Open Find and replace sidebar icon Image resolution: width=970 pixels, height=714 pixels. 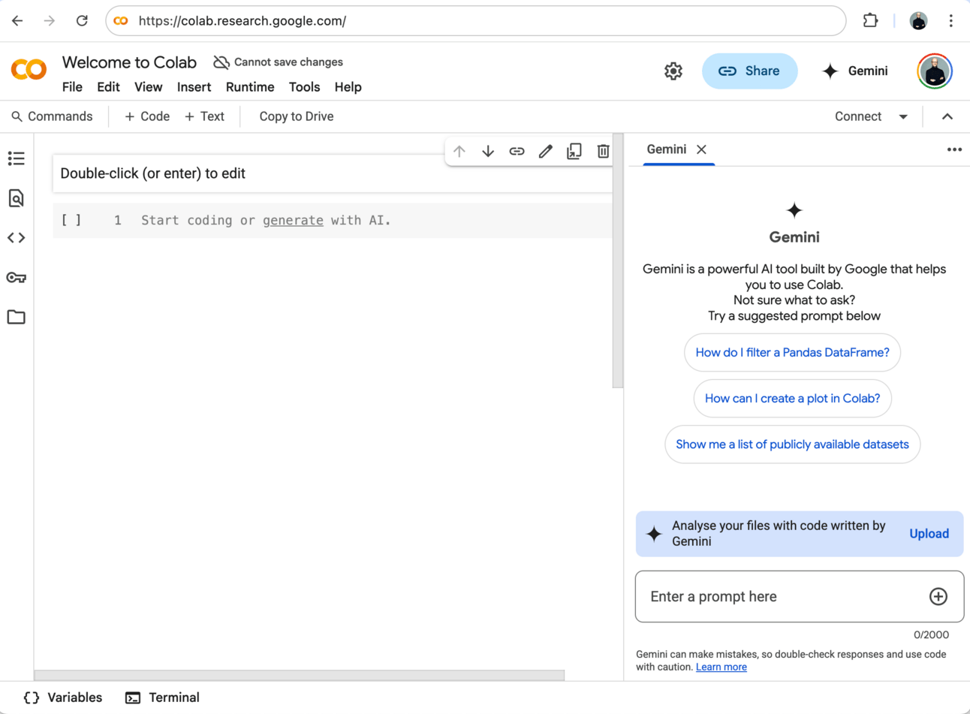[17, 198]
